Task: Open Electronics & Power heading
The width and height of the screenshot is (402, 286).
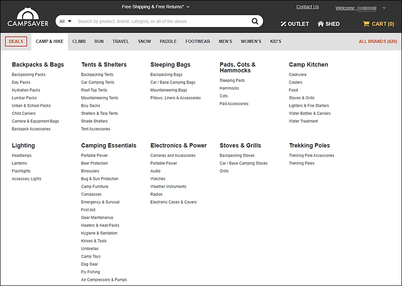Action: point(178,146)
